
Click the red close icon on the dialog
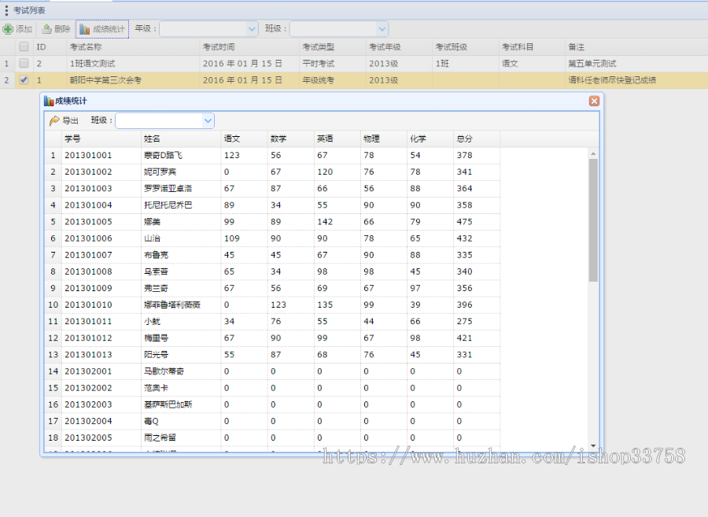click(595, 101)
